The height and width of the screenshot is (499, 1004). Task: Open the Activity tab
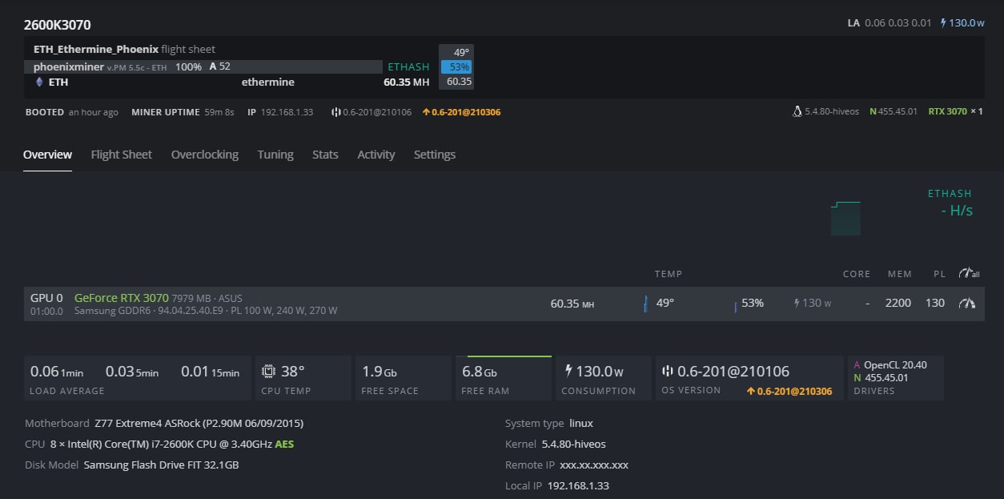click(376, 155)
